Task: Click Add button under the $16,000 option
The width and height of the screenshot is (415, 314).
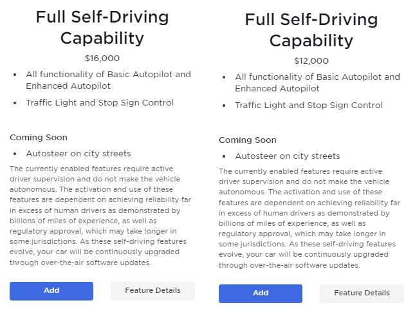Action: pyautogui.click(x=51, y=291)
